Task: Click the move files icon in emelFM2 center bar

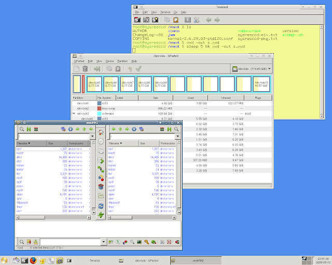Action: [x=101, y=160]
